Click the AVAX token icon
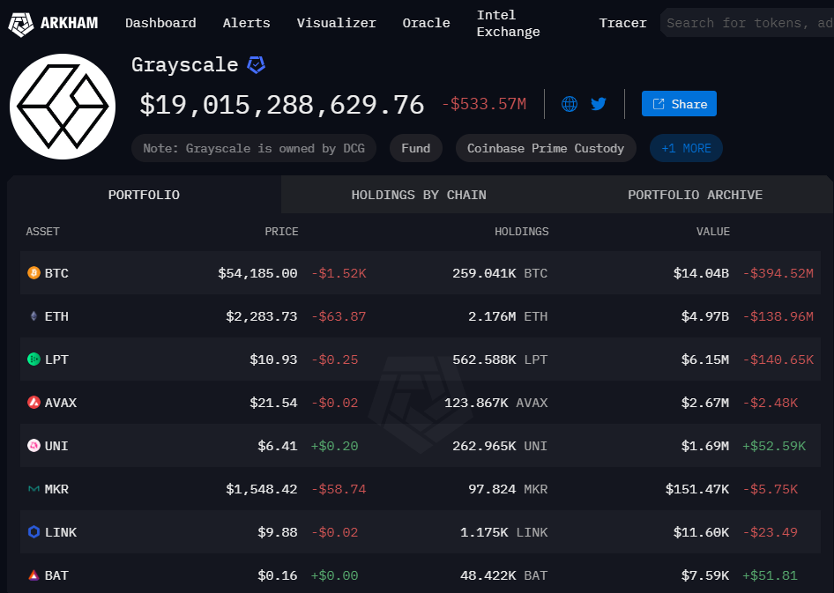 click(x=34, y=403)
